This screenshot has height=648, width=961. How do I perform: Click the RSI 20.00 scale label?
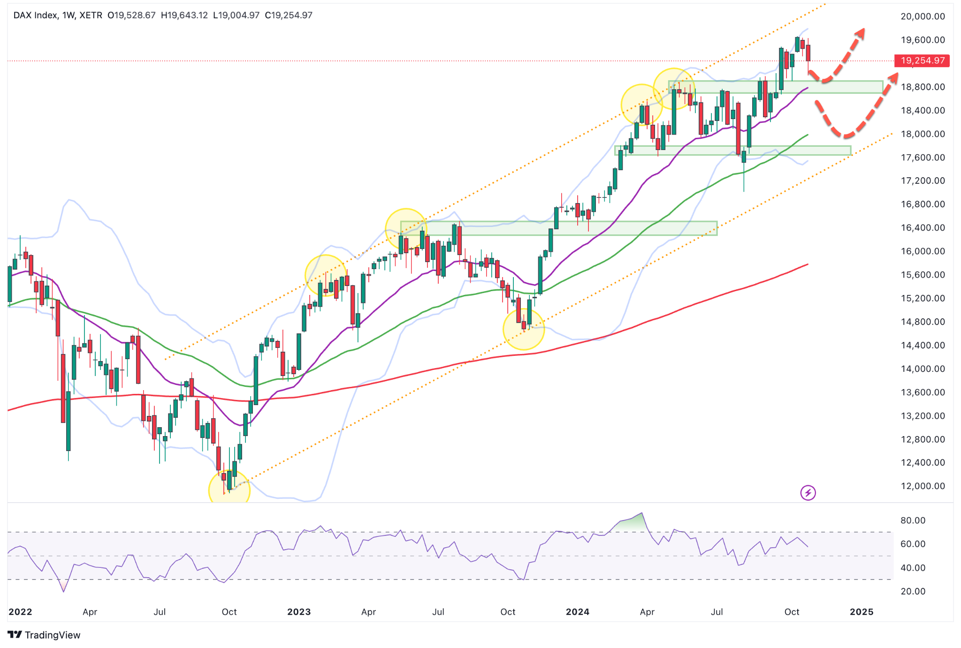(913, 591)
